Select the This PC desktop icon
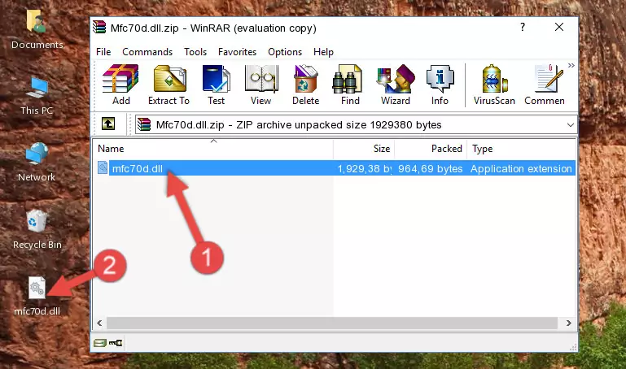 click(x=37, y=96)
